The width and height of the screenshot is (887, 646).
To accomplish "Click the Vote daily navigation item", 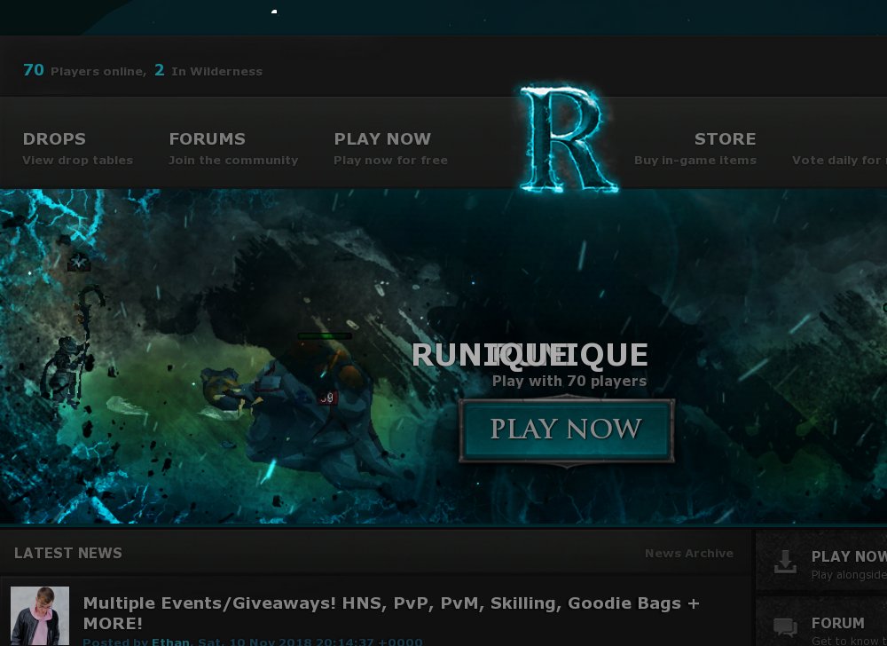I will (838, 160).
